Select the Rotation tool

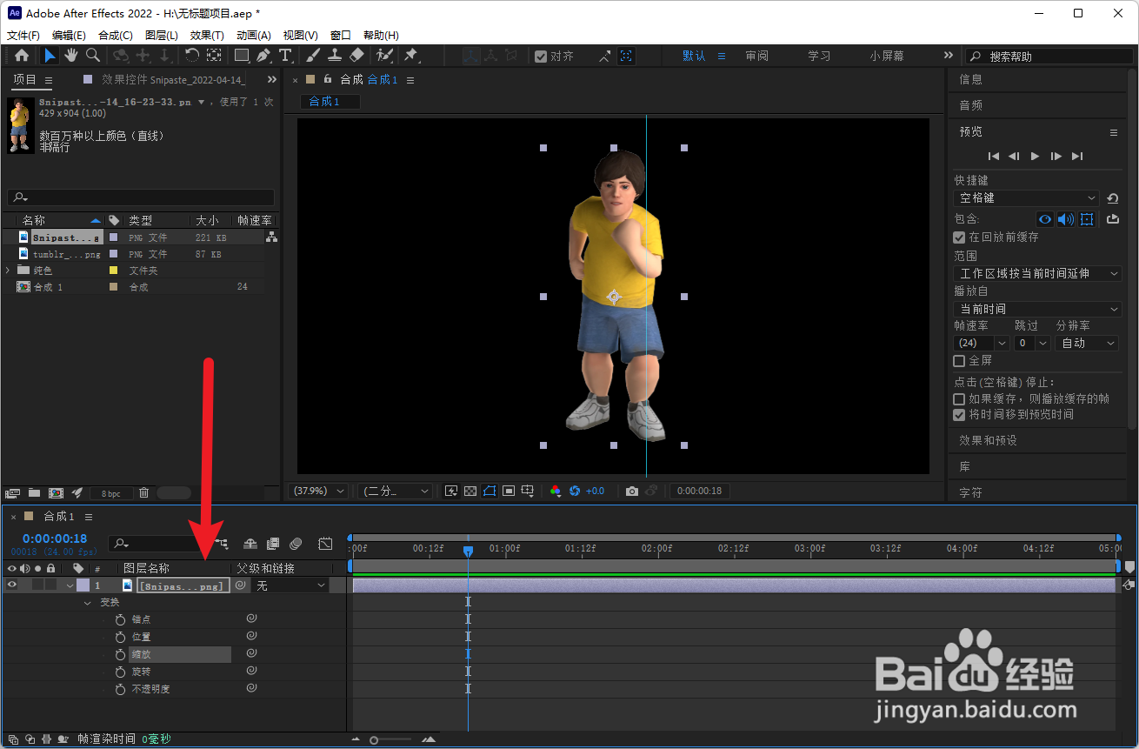pos(191,55)
